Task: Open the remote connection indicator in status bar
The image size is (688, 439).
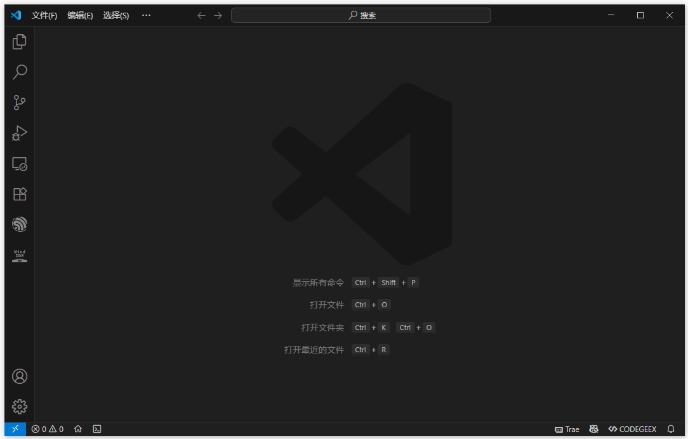Action: [x=15, y=429]
